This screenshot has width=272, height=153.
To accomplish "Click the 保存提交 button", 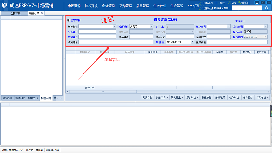I will [x=248, y=98].
